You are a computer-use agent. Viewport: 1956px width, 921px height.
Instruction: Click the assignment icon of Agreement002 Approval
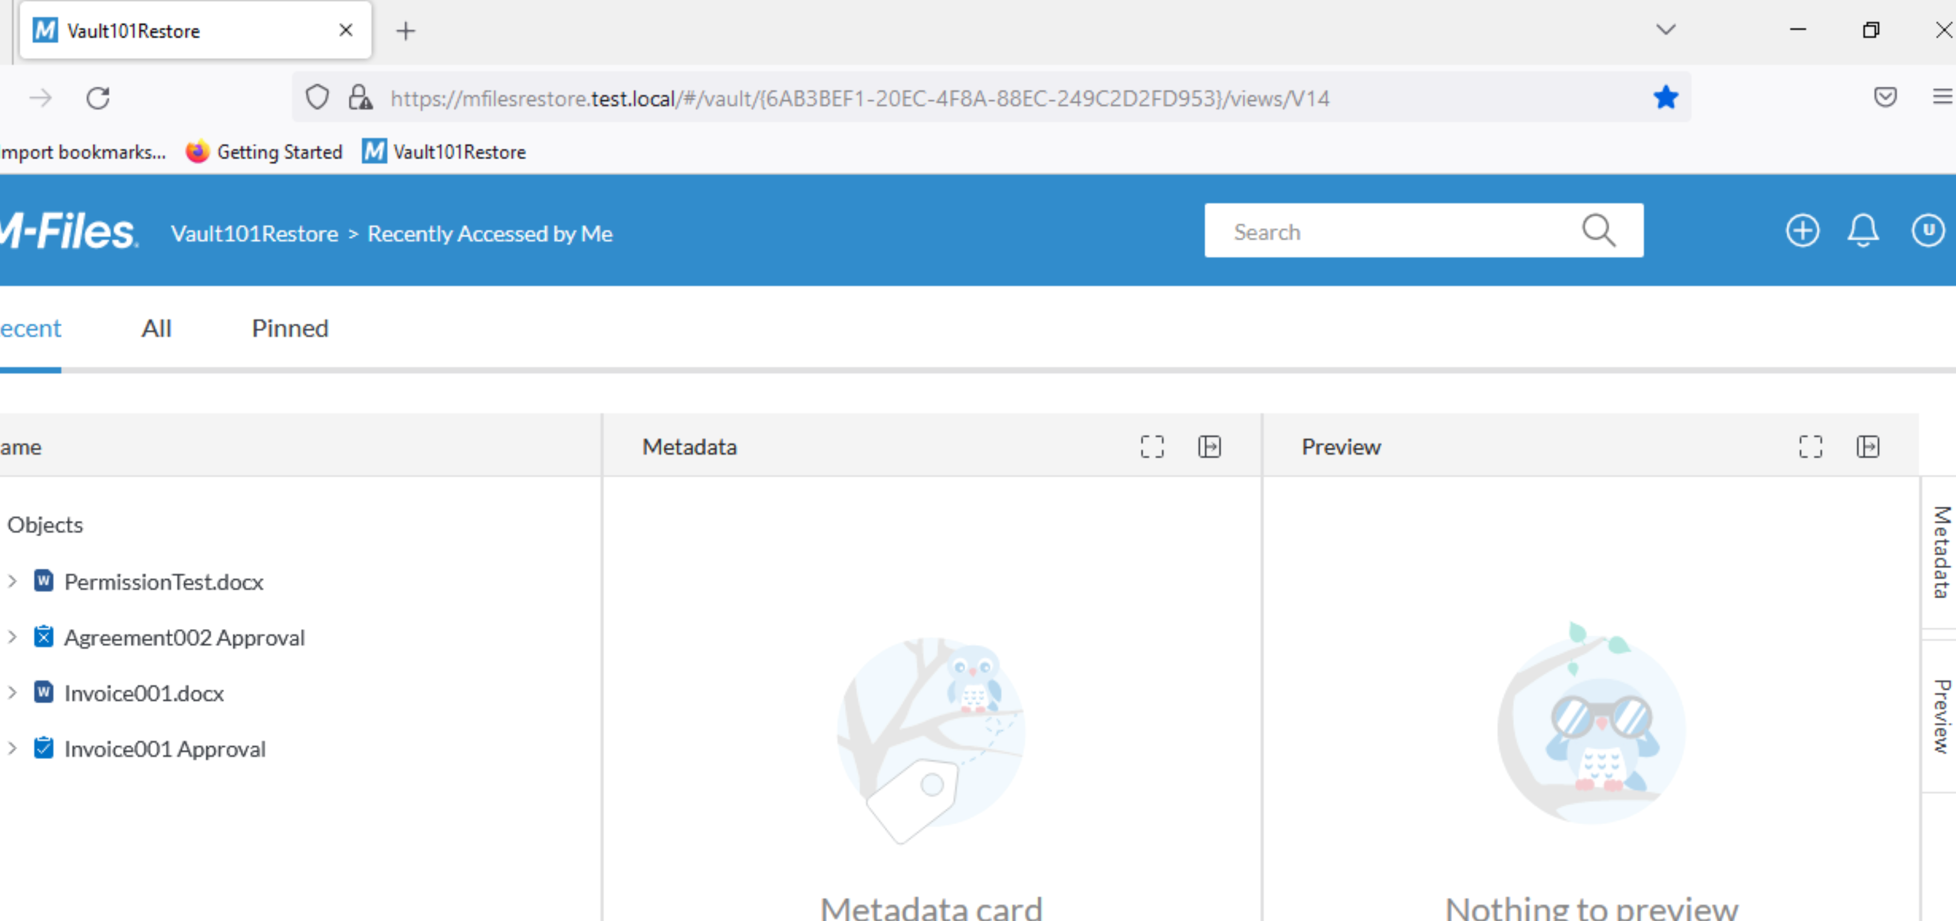pyautogui.click(x=44, y=637)
